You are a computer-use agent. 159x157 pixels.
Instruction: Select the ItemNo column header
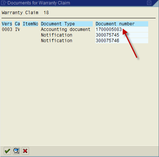tap(31, 24)
